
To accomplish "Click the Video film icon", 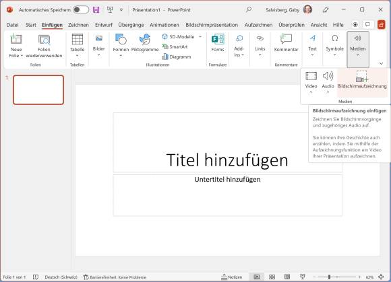I will click(311, 76).
